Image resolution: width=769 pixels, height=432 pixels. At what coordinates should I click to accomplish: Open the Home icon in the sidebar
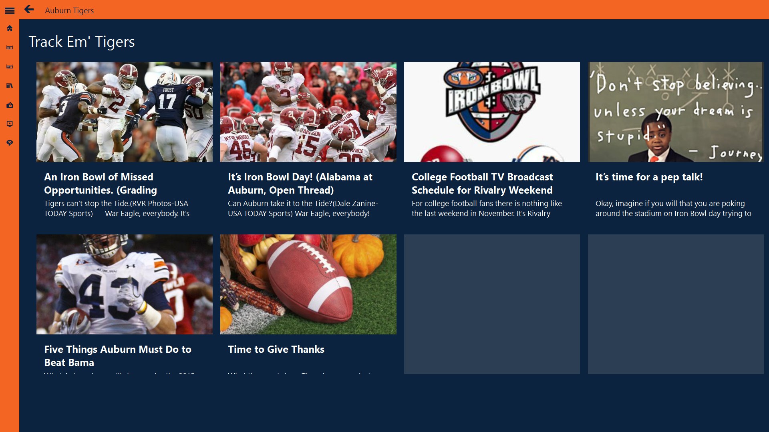pos(10,28)
